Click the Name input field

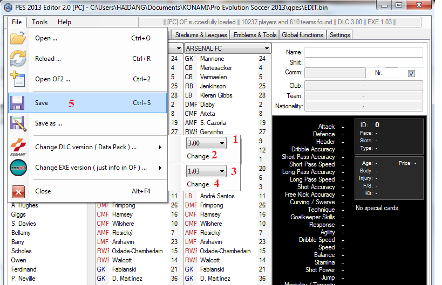(364, 52)
